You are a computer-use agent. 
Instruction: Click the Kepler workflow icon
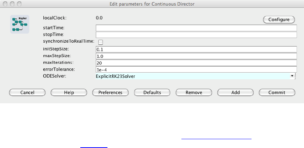coord(19,24)
